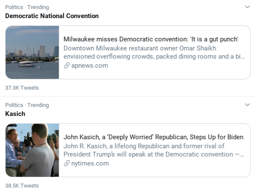Screen dimensions: 254x191
Task: Open the AP News article card
Action: click(x=128, y=52)
